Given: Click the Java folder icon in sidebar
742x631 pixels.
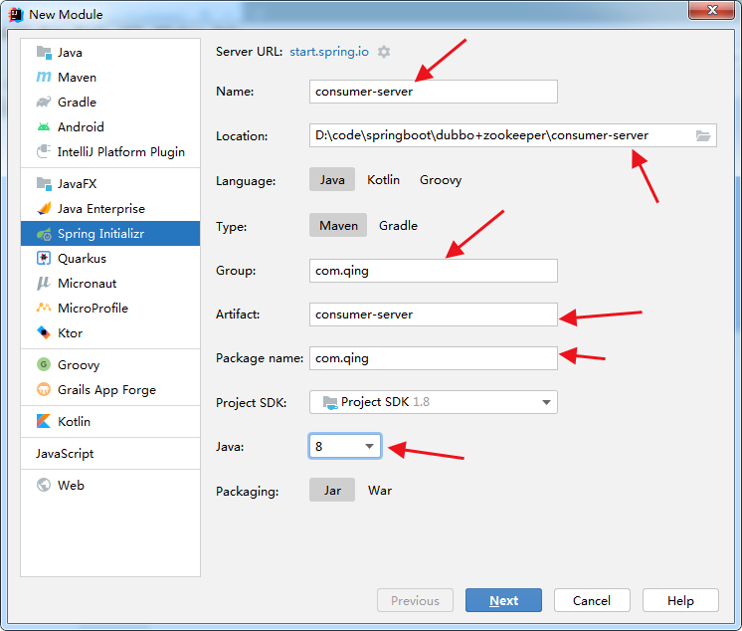Looking at the screenshot, I should [44, 52].
